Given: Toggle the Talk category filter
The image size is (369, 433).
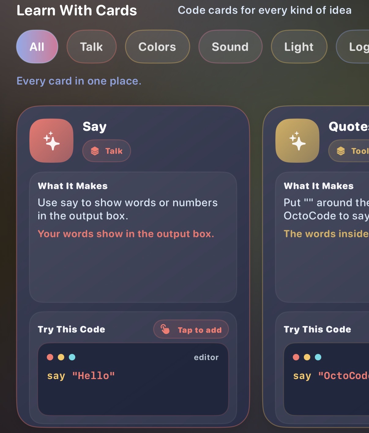Looking at the screenshot, I should (91, 47).
